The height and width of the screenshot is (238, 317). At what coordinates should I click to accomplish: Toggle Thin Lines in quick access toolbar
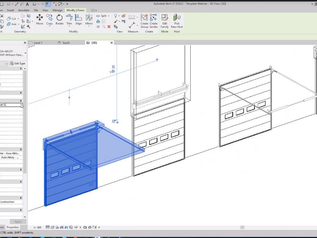[x=47, y=4]
